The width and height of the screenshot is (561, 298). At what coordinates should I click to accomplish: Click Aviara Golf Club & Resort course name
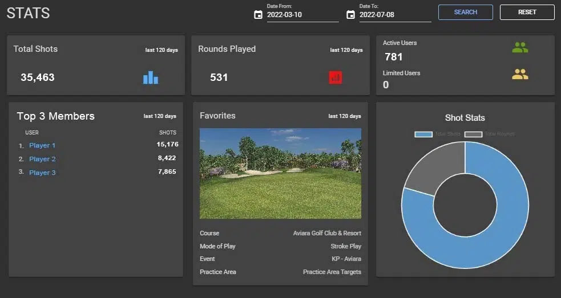(327, 233)
